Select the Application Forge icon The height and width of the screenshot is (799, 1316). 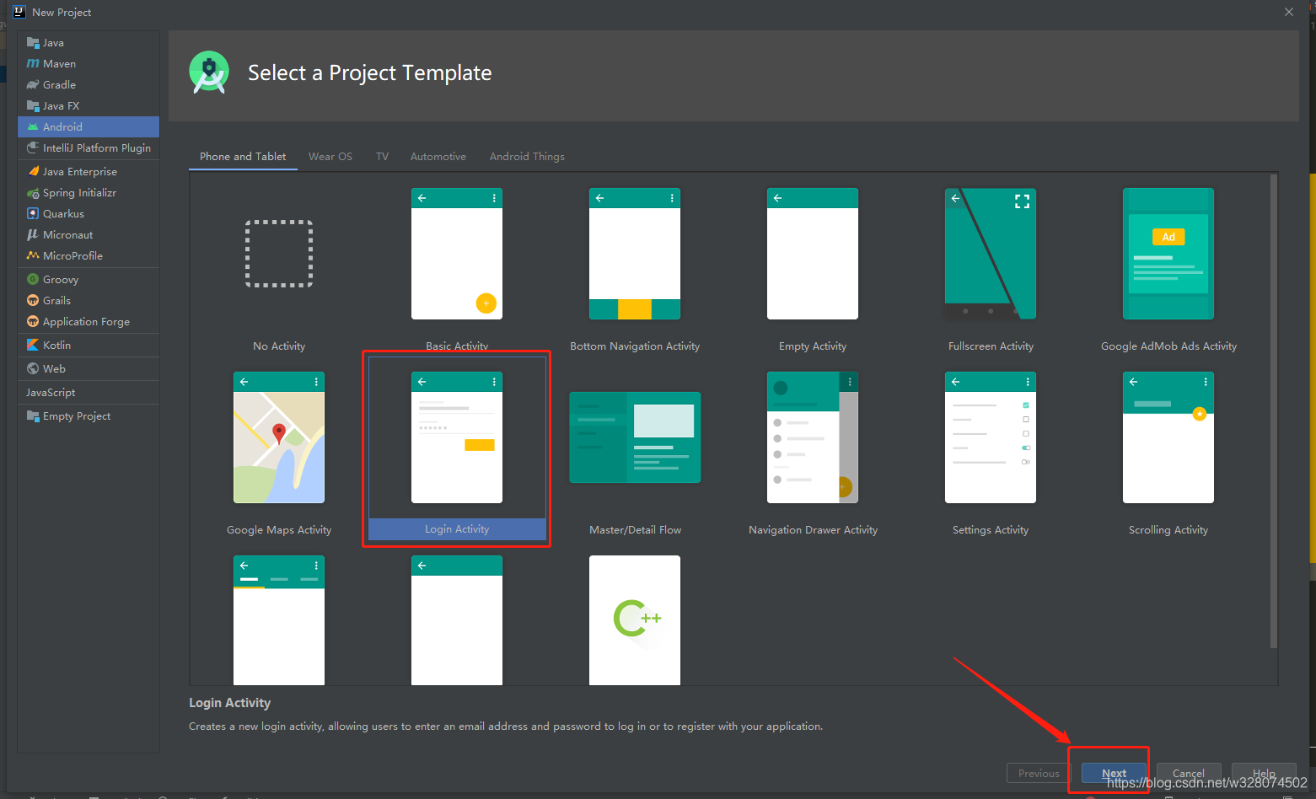coord(33,322)
